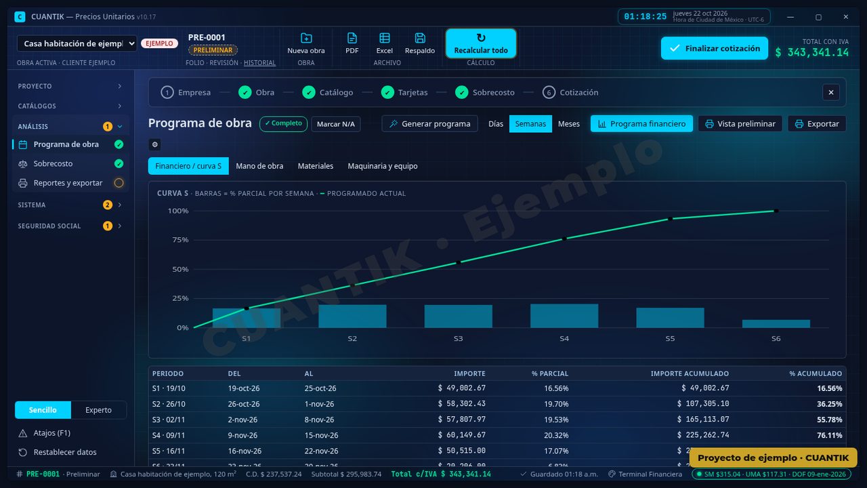The height and width of the screenshot is (488, 867).
Task: Open the active obra dropdown
Action: (77, 43)
